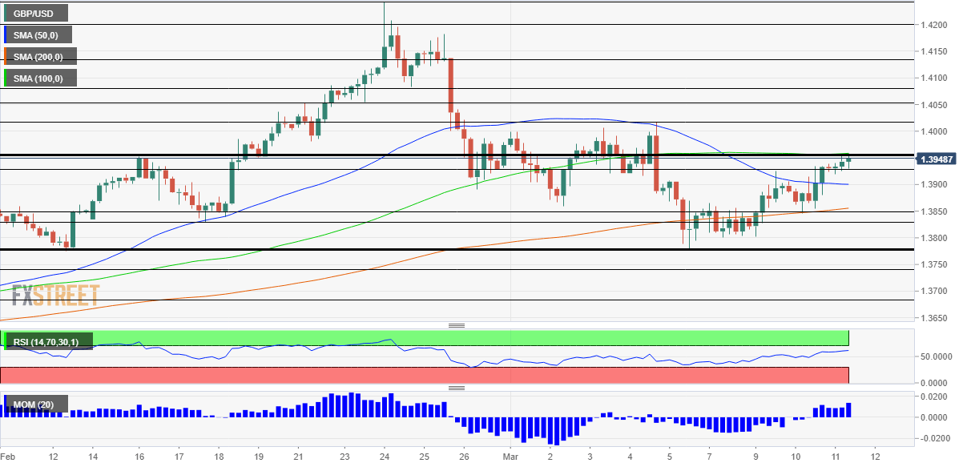
Task: Click the 1.3650 price axis label
Action: click(935, 318)
